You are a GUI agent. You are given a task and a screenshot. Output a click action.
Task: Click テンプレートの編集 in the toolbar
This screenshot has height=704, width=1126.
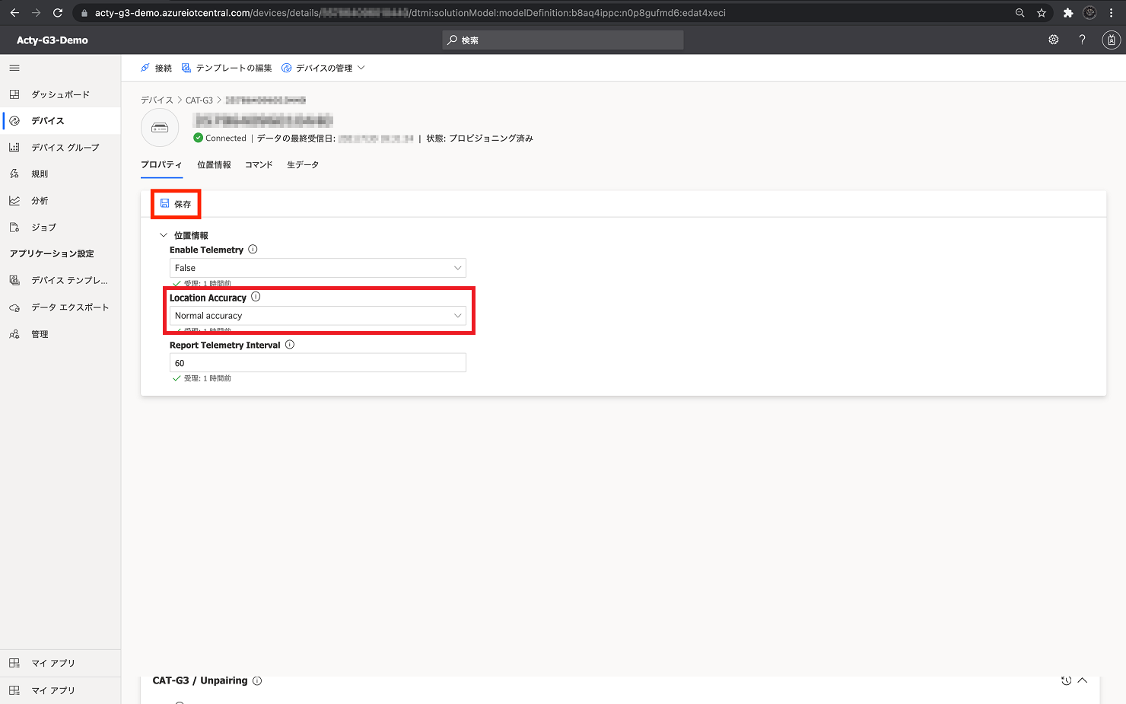[227, 68]
